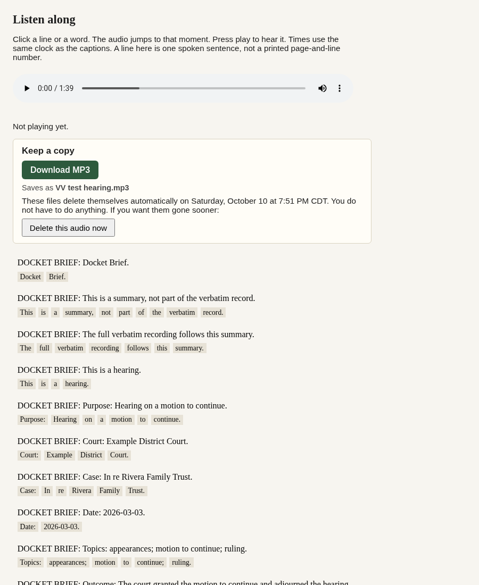Jump to line "The full verbatim recording follows..."

pyautogui.click(x=136, y=335)
